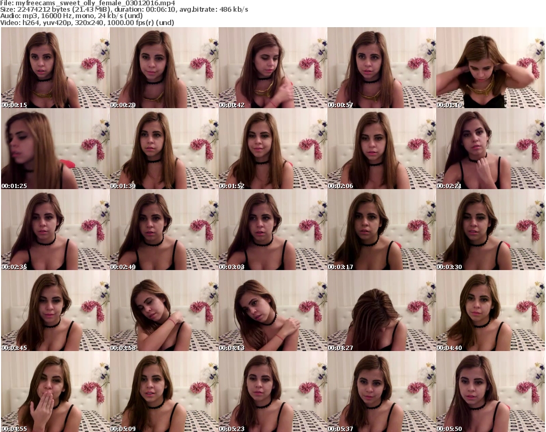
Task: Click the 'Audio: mp3, 16000 Hz' info line
Action: (x=71, y=17)
